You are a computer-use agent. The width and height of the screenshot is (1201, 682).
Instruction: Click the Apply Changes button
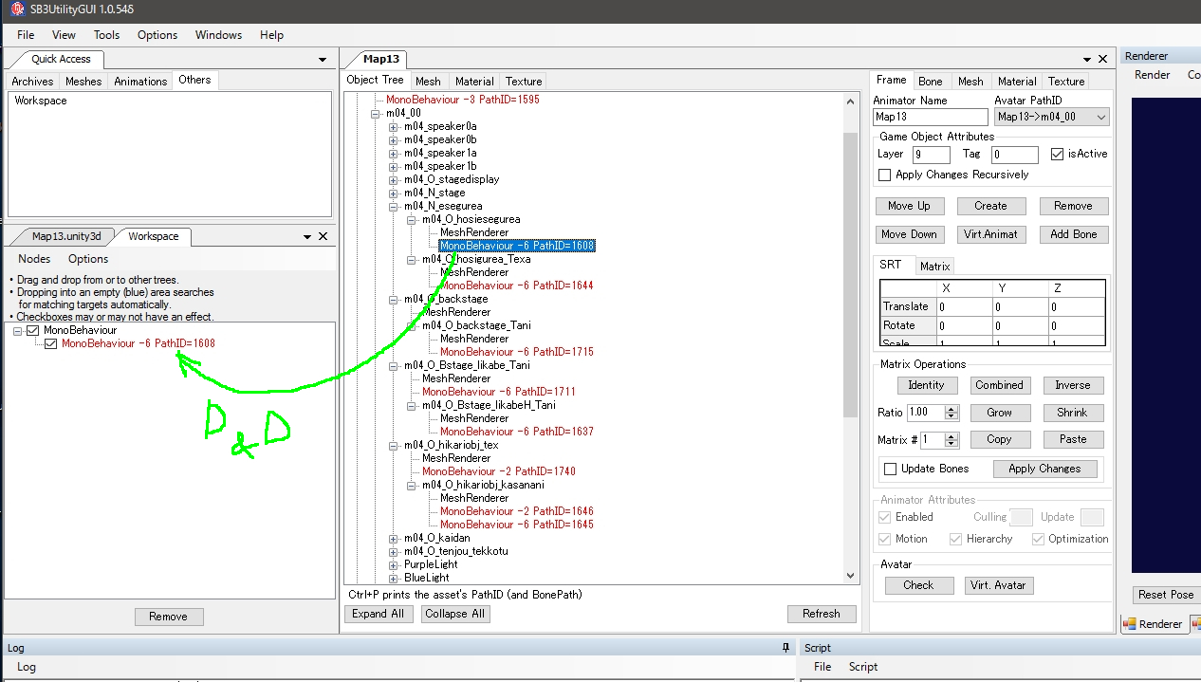click(x=1044, y=469)
